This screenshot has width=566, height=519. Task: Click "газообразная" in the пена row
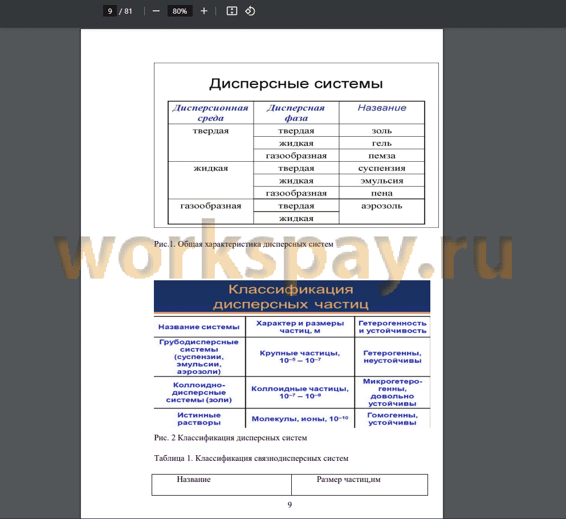coord(296,193)
